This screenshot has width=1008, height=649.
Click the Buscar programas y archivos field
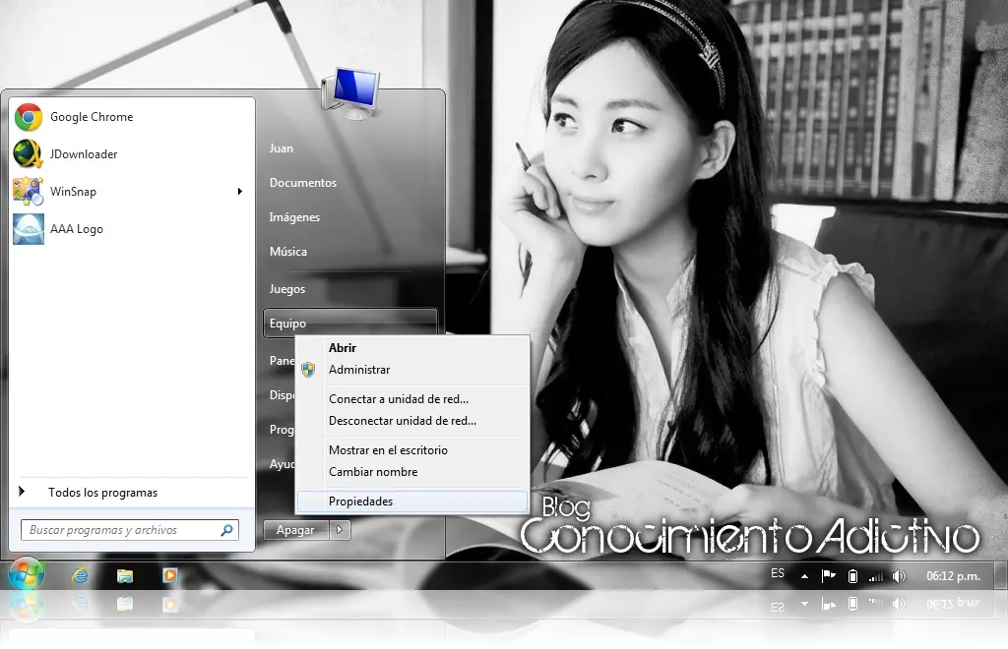pos(123,529)
